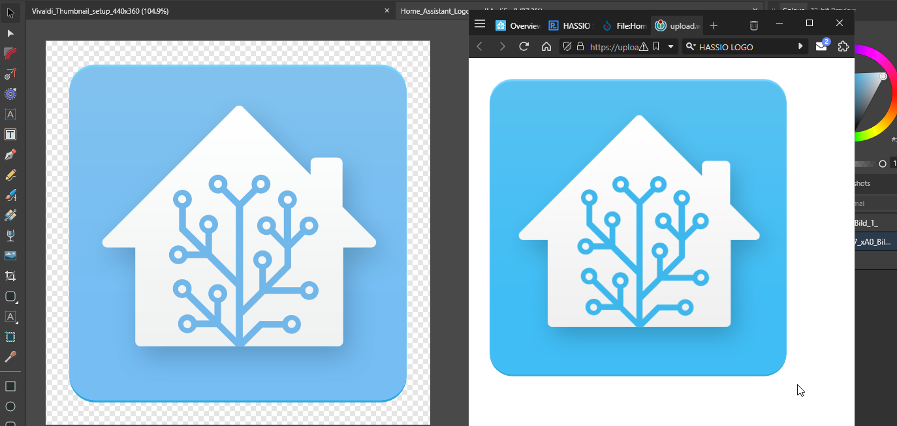Open search engine selector dropdown
Image resolution: width=897 pixels, height=426 pixels.
690,46
